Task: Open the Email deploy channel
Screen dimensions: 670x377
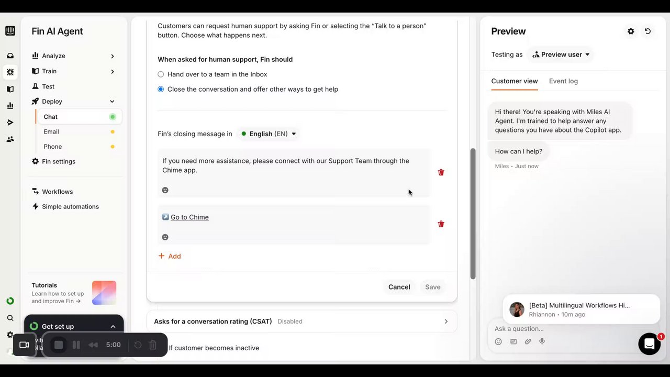Action: pos(51,132)
